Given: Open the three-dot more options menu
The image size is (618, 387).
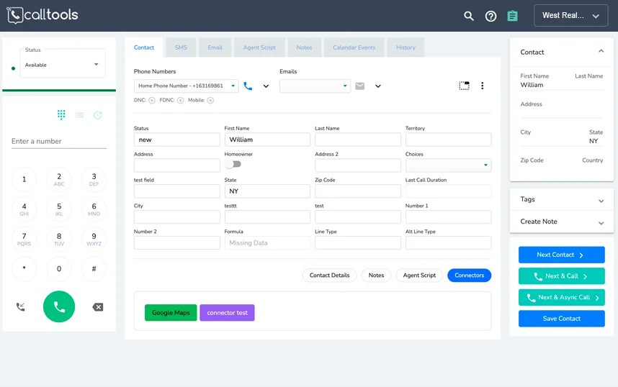Looking at the screenshot, I should point(483,86).
